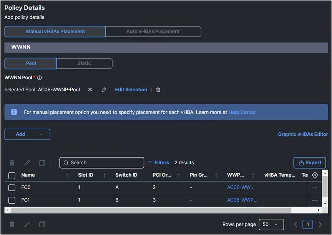This screenshot has width=332, height=235.
Task: Click vertical scrollbar down arrow
Action: coord(325,204)
